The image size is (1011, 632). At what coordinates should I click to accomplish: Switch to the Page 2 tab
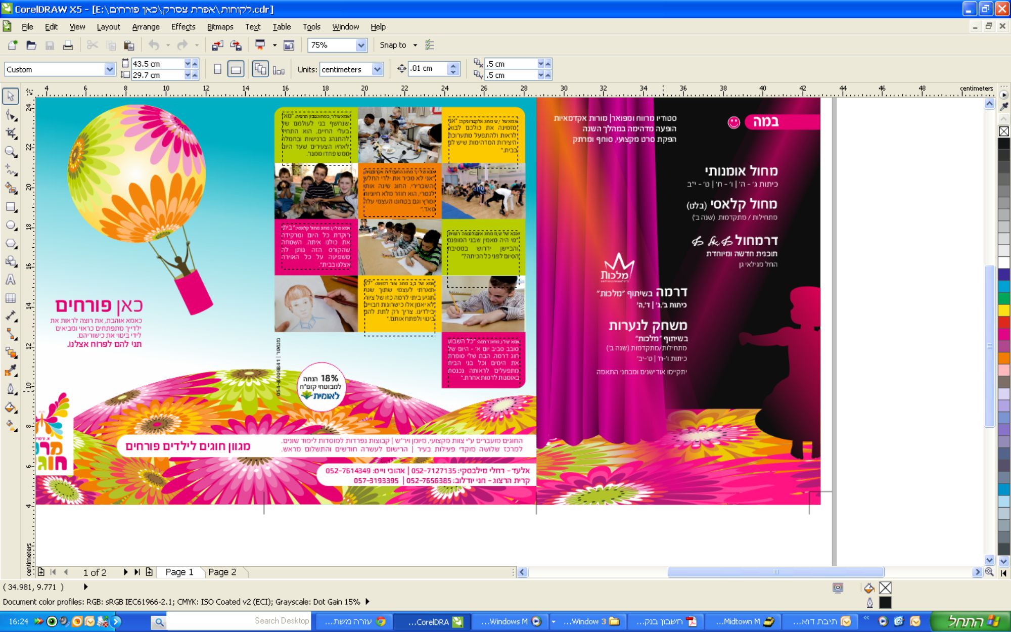222,572
